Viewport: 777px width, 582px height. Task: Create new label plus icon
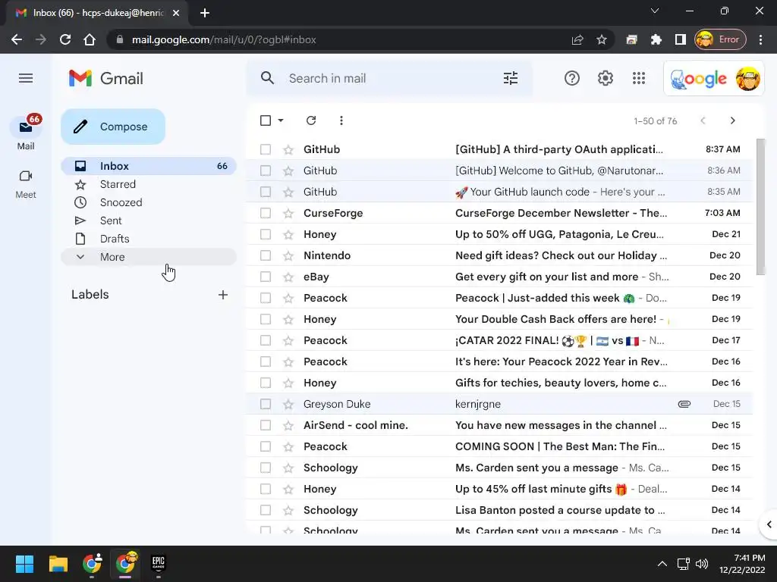(223, 295)
